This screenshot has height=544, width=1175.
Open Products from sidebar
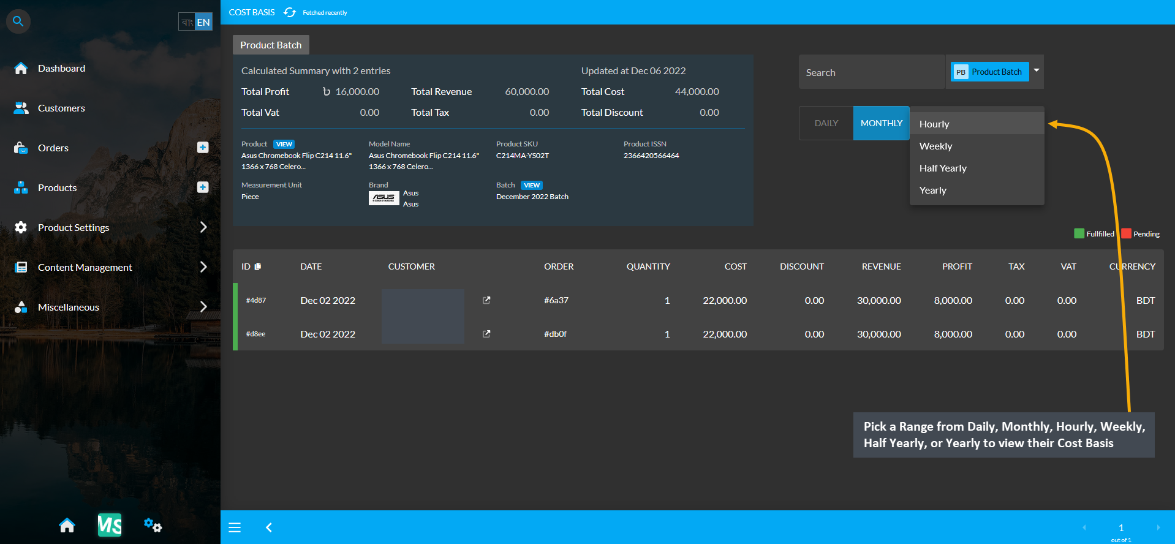pos(57,187)
